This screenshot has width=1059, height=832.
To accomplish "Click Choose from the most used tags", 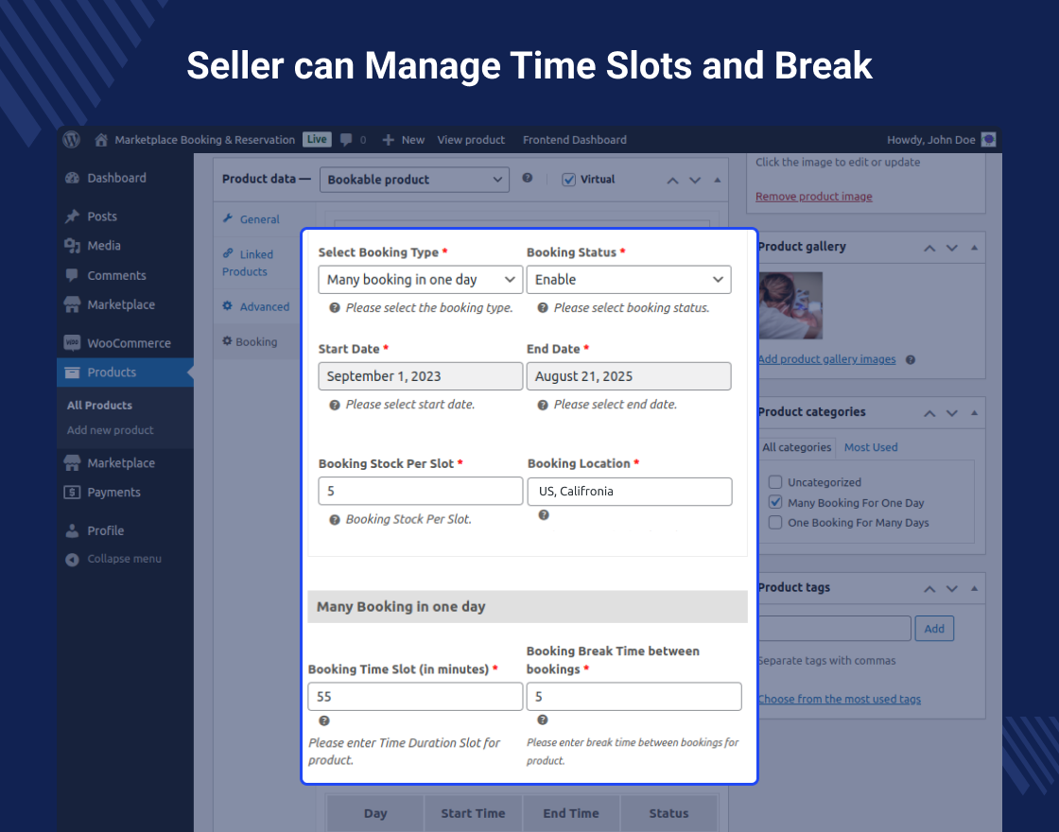I will pos(839,699).
